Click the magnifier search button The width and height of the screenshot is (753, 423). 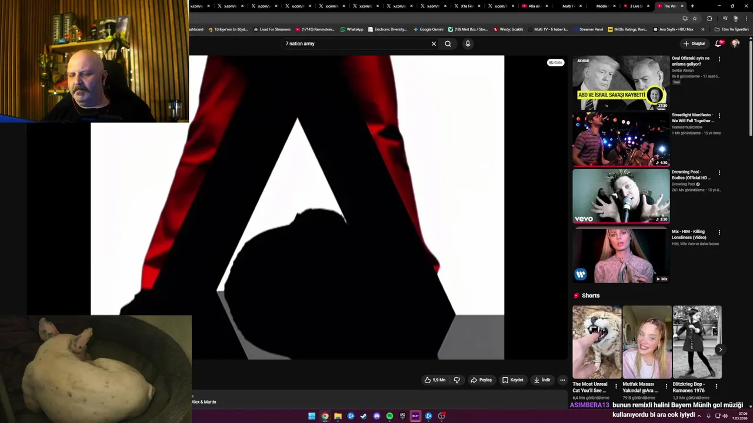[448, 43]
